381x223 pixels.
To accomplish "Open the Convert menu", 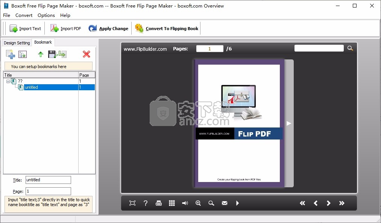I will (x=24, y=15).
